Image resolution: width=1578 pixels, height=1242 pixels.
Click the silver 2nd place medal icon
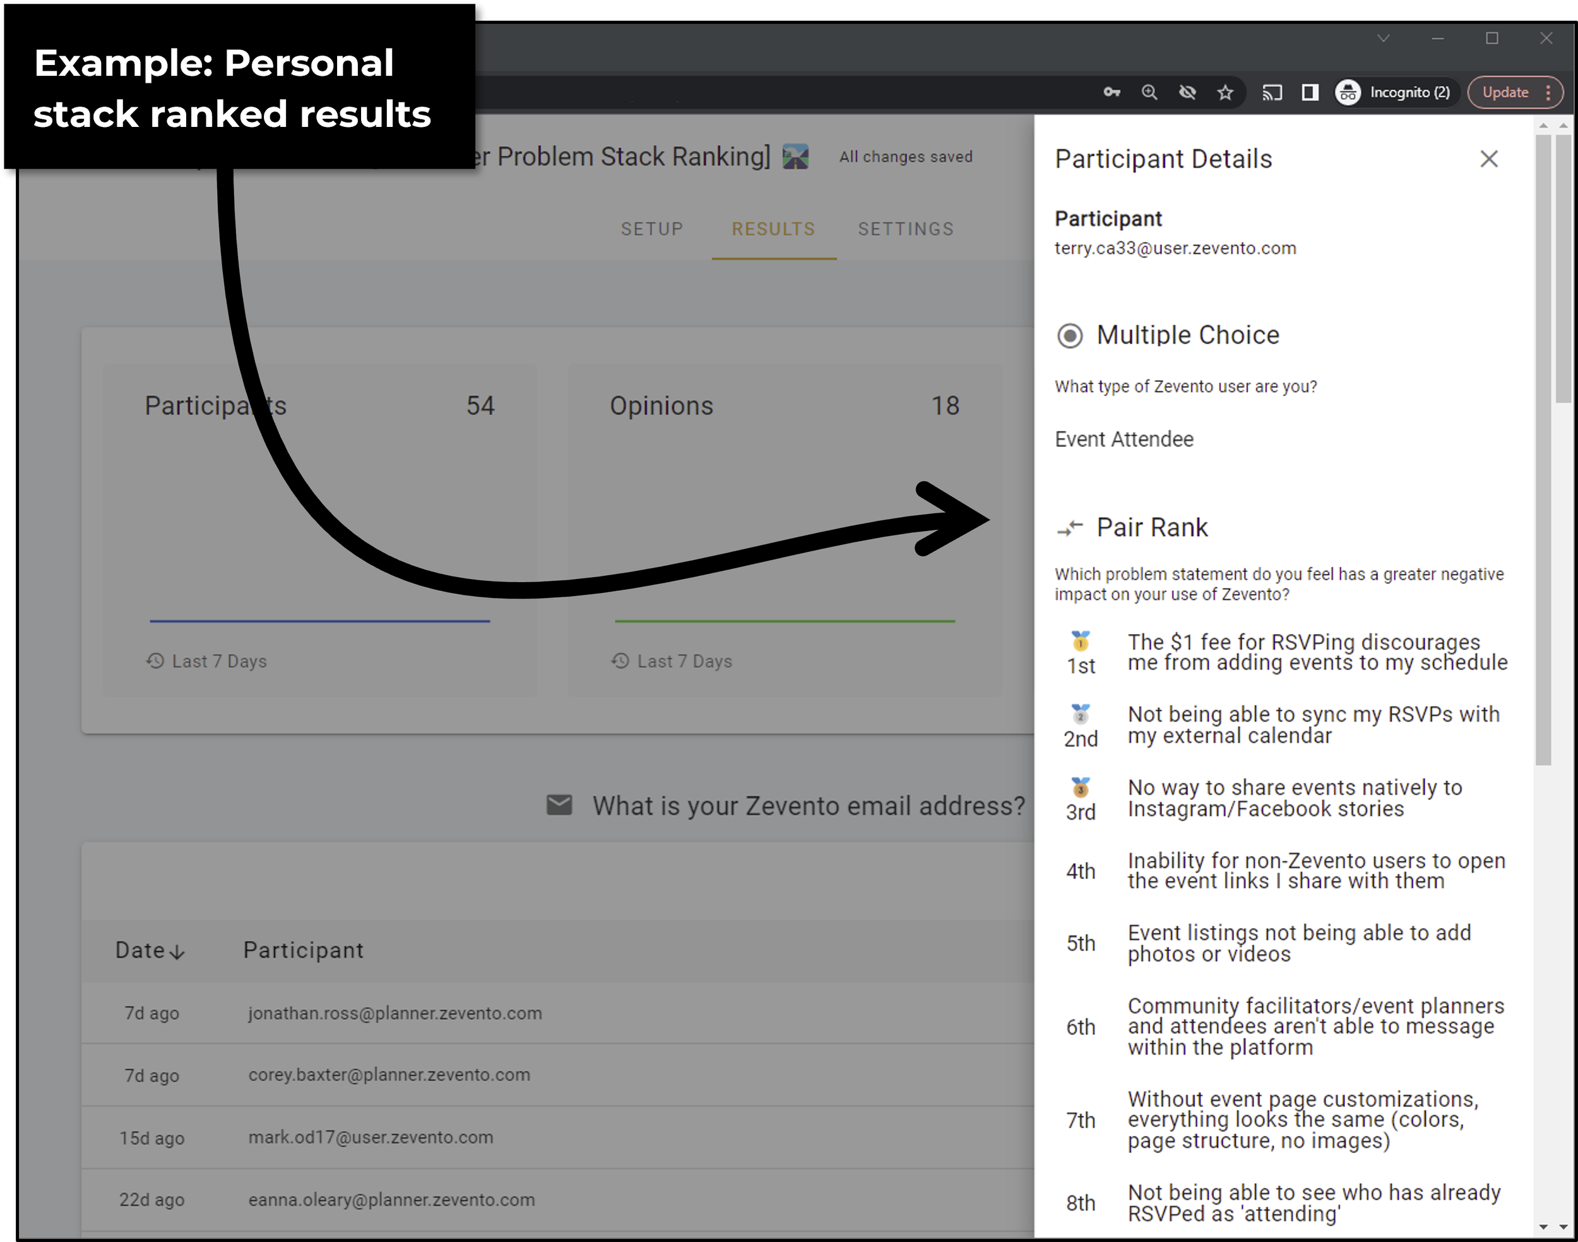click(x=1080, y=714)
